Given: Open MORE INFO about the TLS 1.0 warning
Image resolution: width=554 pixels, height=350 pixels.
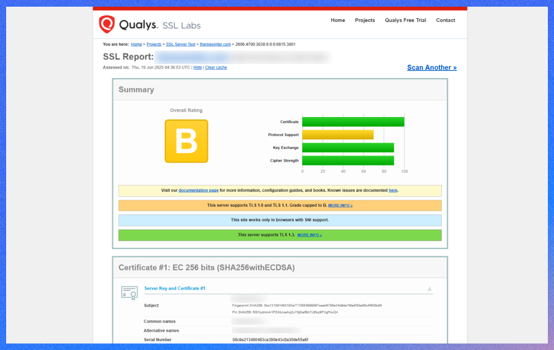Looking at the screenshot, I should tap(340, 206).
